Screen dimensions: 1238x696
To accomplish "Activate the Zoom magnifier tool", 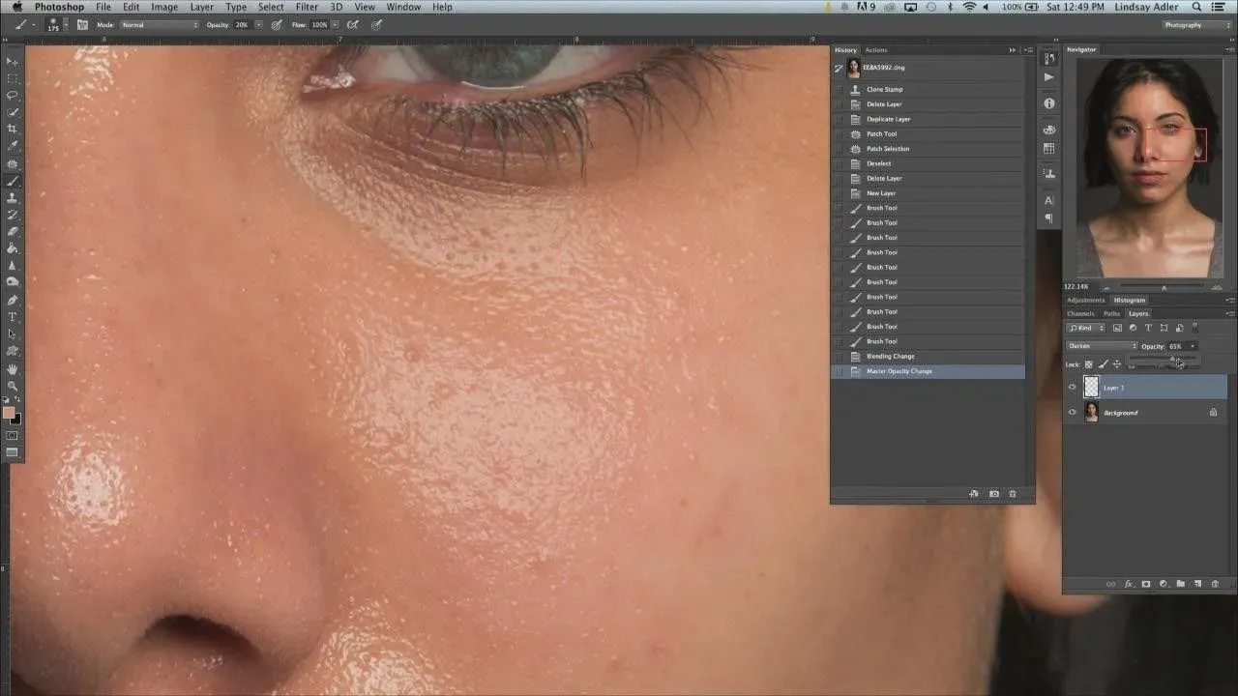I will click(x=13, y=386).
